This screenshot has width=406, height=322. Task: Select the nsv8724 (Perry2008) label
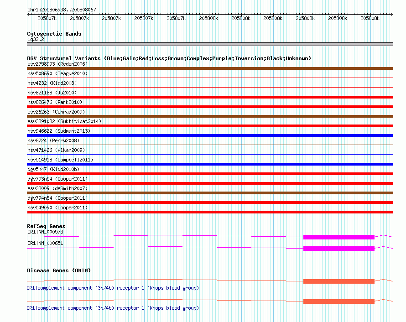tap(53, 140)
